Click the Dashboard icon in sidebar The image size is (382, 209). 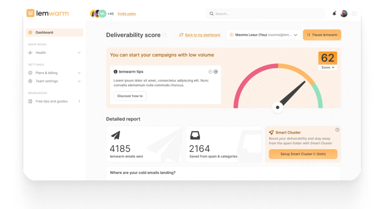30,33
